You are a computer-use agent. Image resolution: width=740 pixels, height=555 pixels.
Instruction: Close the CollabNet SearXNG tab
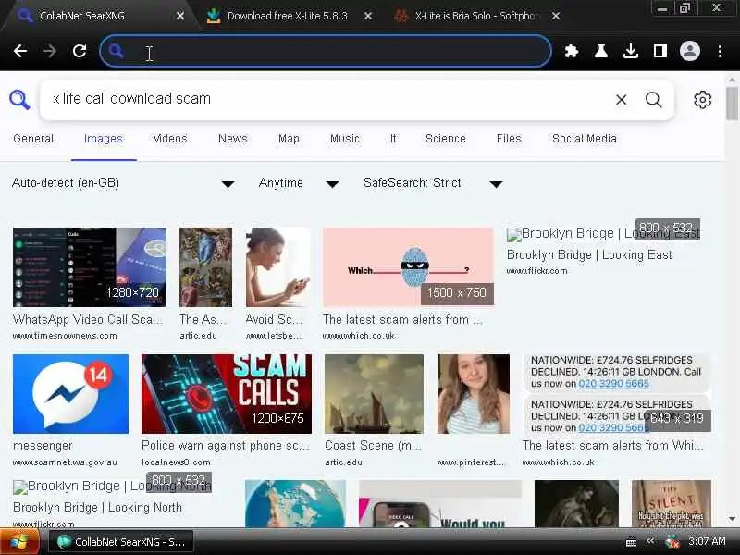click(180, 16)
